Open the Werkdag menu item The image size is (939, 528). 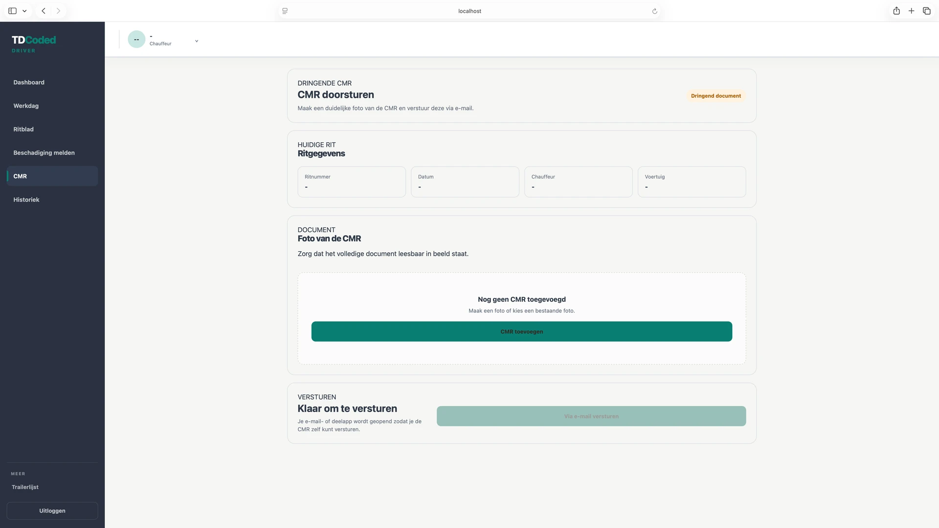(52, 106)
